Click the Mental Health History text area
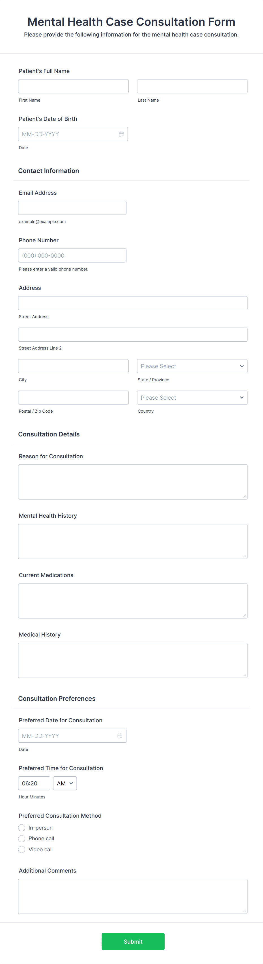The height and width of the screenshot is (964, 263). pyautogui.click(x=132, y=541)
